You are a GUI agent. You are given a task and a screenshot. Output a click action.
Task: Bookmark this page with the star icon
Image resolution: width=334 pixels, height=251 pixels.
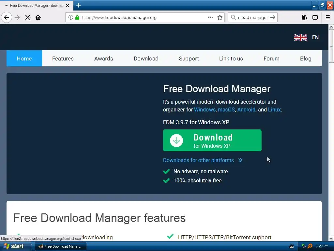[220, 17]
